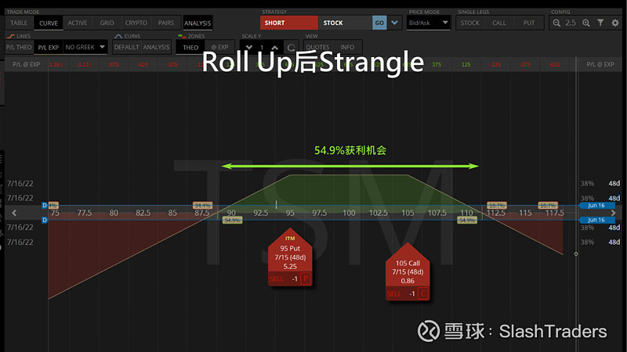The image size is (627, 352).
Task: Click the zoom out magnifier icon
Action: click(x=556, y=23)
